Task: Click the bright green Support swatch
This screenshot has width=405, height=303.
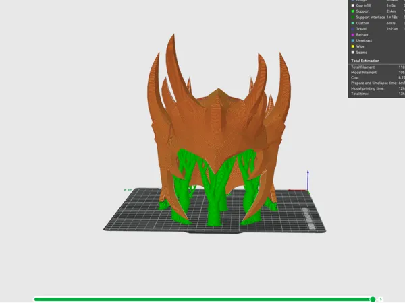Action: (x=352, y=11)
